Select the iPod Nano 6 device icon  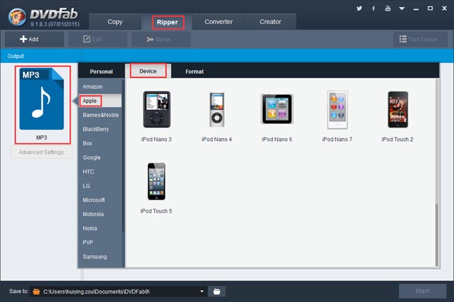pos(277,109)
